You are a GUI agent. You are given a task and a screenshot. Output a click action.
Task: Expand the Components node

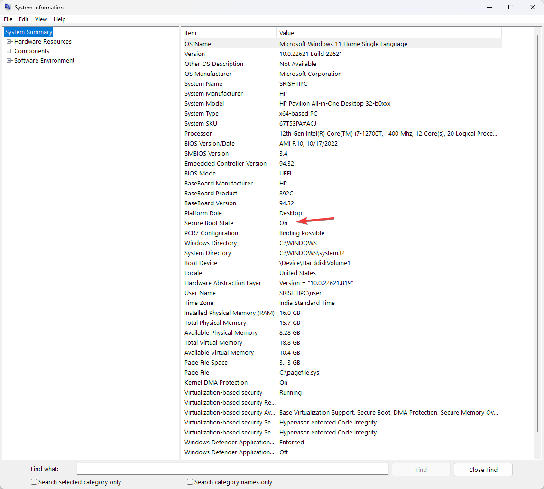(9, 51)
